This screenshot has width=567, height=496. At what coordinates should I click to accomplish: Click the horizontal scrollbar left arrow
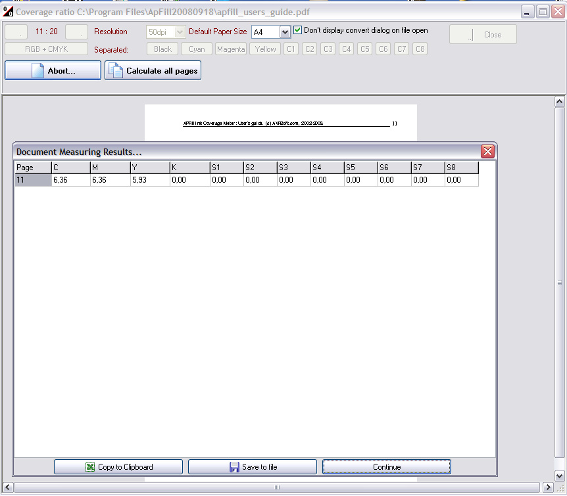pyautogui.click(x=8, y=487)
